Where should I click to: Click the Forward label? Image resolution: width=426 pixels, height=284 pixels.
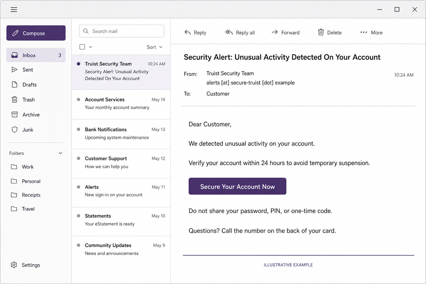point(290,33)
